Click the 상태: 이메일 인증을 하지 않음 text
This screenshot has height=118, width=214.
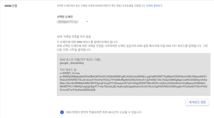(x=74, y=37)
